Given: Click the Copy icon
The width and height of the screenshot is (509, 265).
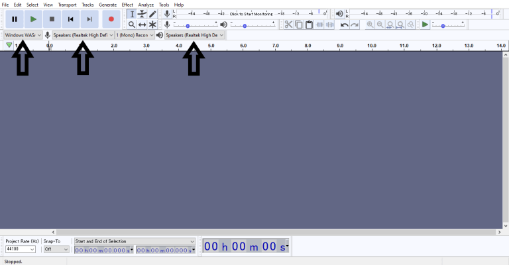Looking at the screenshot, I should pyautogui.click(x=299, y=25).
